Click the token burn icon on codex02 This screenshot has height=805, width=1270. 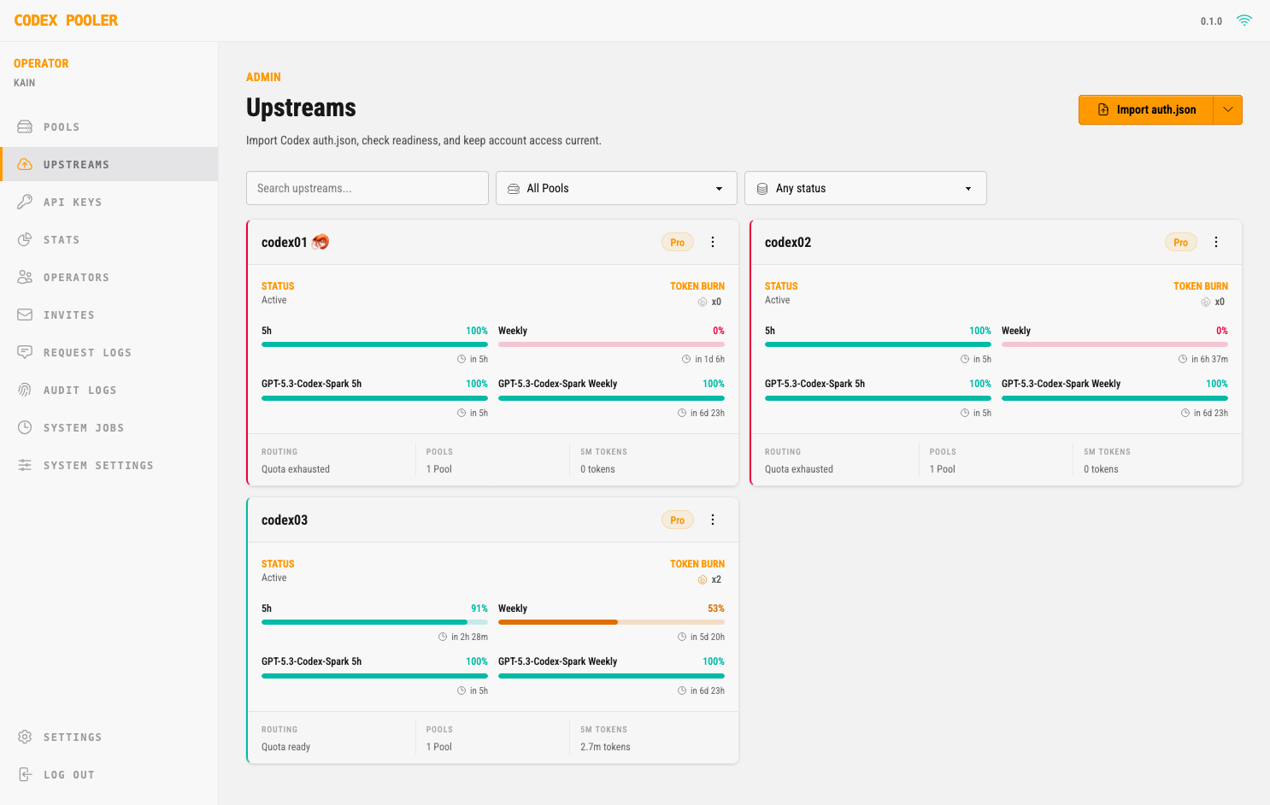(1206, 302)
